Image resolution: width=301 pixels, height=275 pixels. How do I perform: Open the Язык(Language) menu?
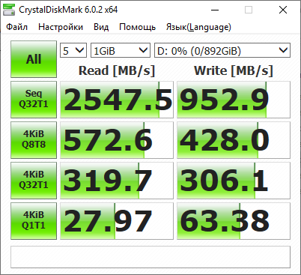tap(198, 27)
